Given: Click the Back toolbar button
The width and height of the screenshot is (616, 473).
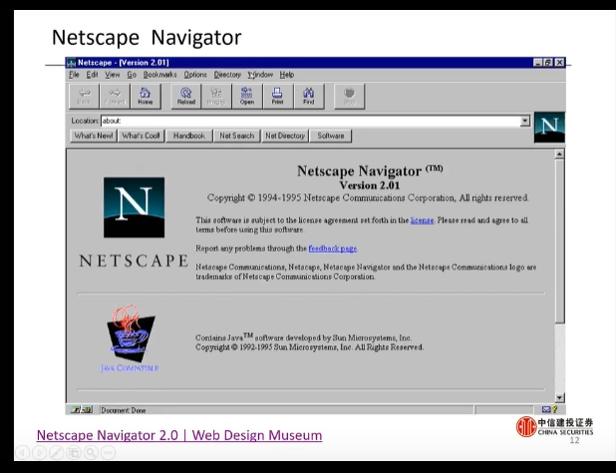Looking at the screenshot, I should point(84,97).
